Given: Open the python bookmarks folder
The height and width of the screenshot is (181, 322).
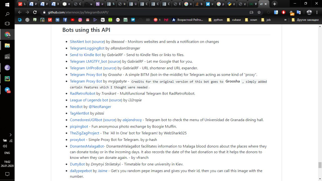Looking at the screenshot, I should (216, 20).
